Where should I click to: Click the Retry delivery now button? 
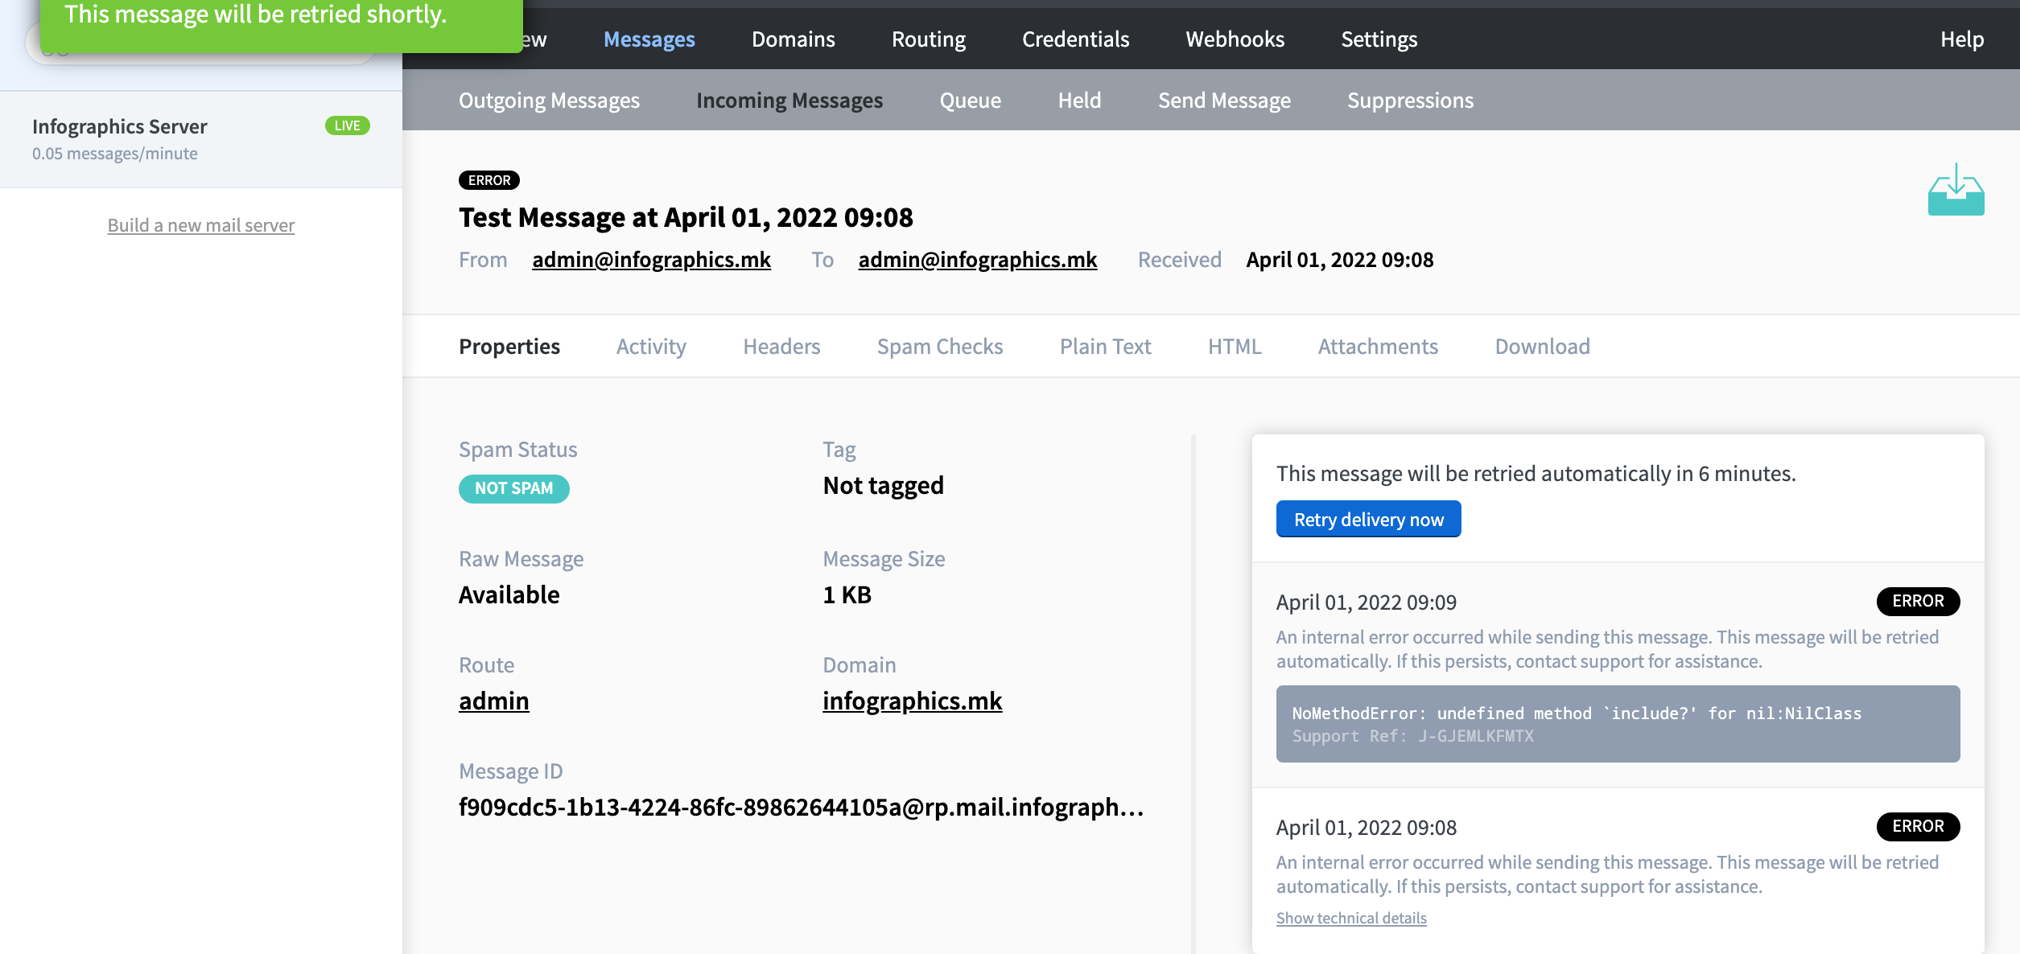tap(1367, 519)
